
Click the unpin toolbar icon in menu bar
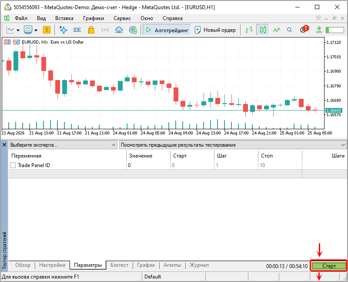tap(318, 18)
